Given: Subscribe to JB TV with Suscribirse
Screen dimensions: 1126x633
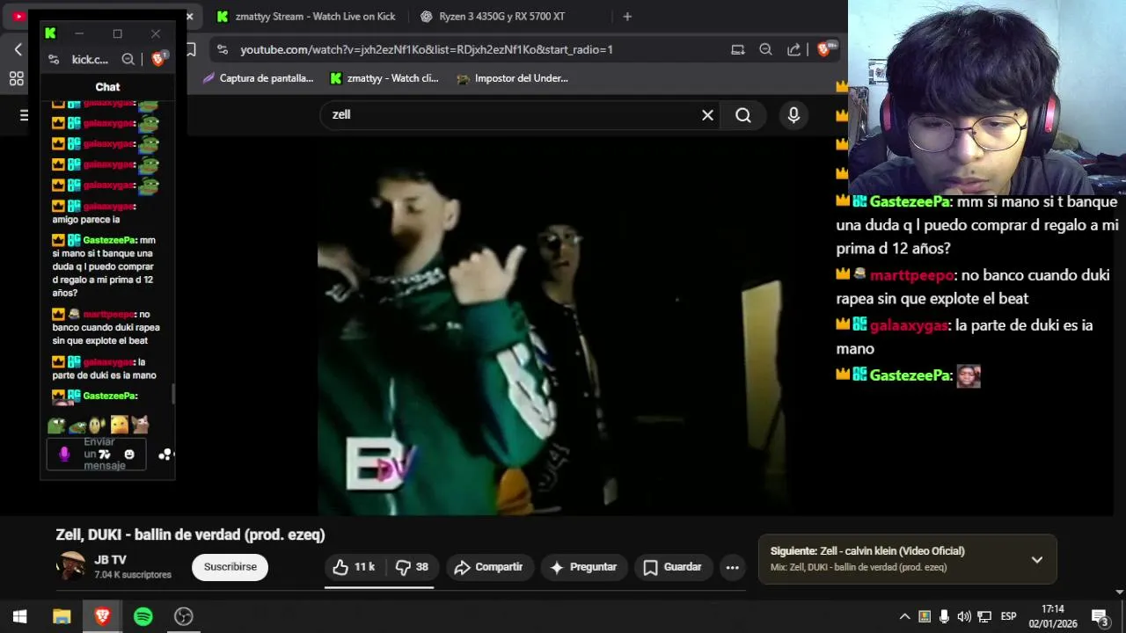Looking at the screenshot, I should click(x=230, y=567).
